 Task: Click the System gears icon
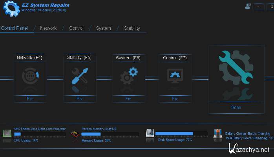[x=128, y=77]
